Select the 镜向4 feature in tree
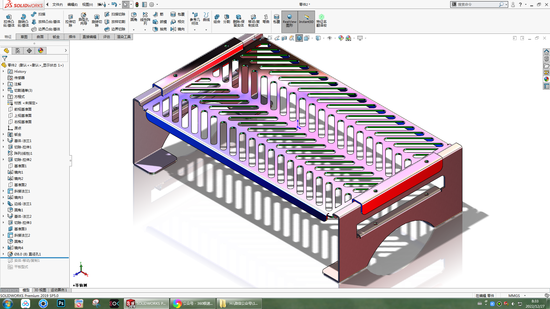 click(x=19, y=248)
